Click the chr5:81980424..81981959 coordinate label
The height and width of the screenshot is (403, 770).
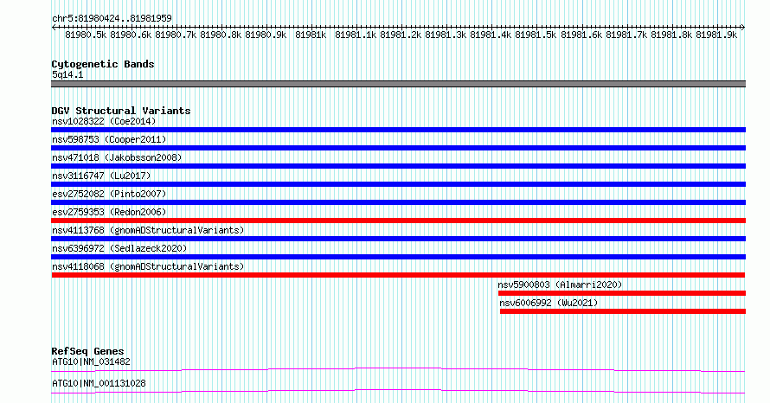pos(112,19)
